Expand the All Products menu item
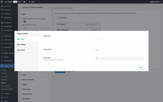 [x=99, y=24]
